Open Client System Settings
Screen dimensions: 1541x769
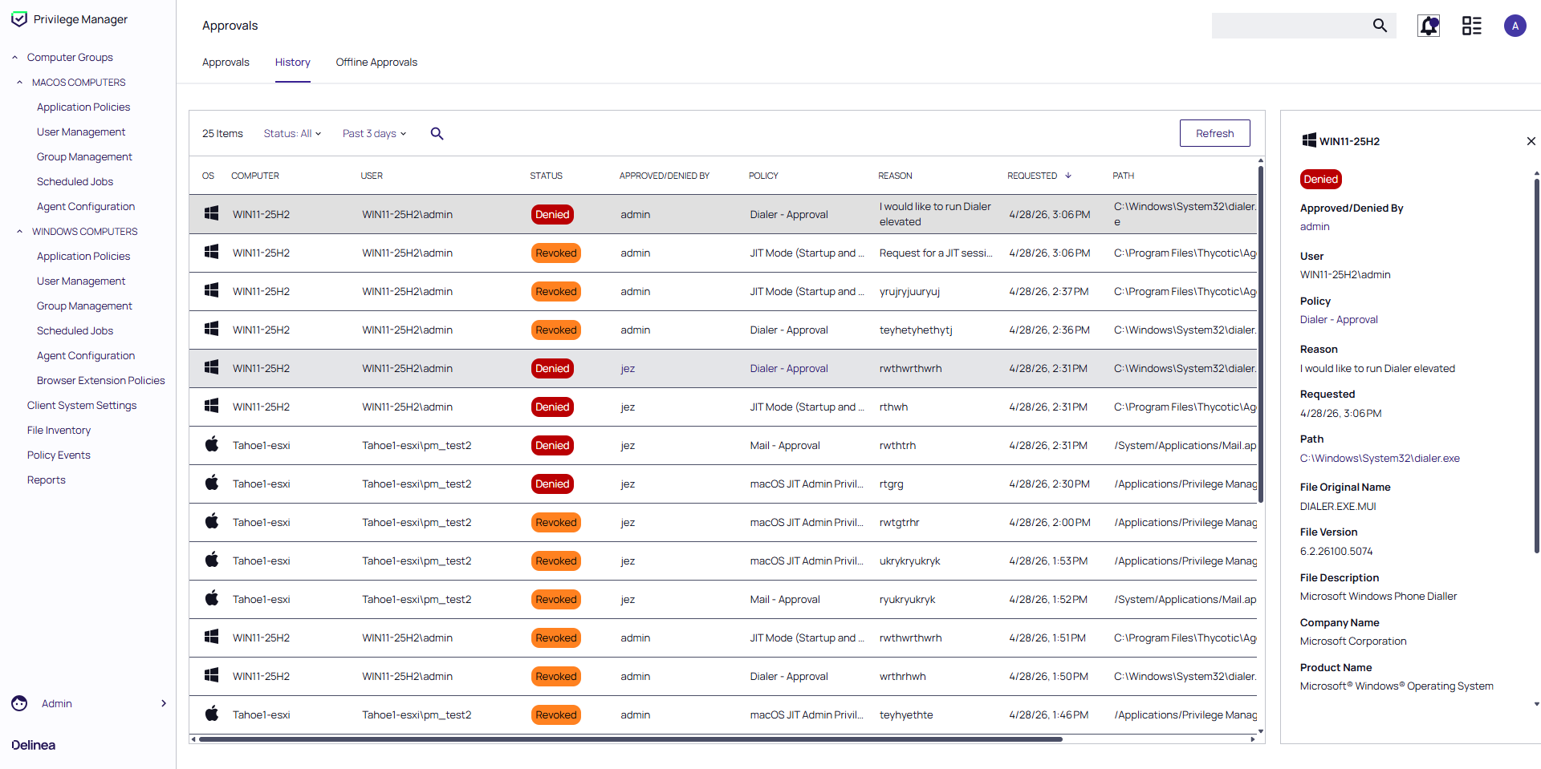82,406
